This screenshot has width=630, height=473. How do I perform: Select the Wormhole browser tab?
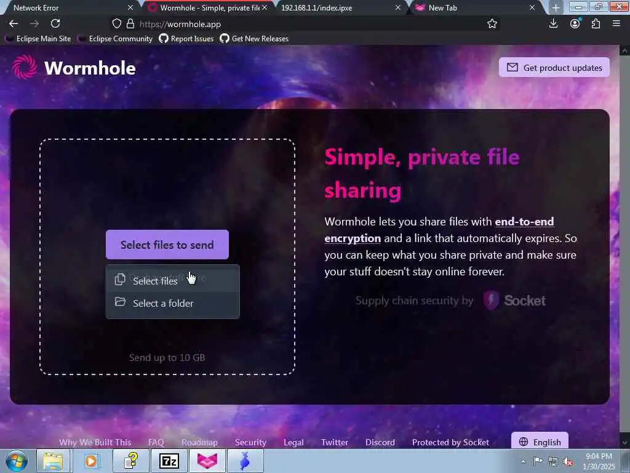tap(207, 7)
